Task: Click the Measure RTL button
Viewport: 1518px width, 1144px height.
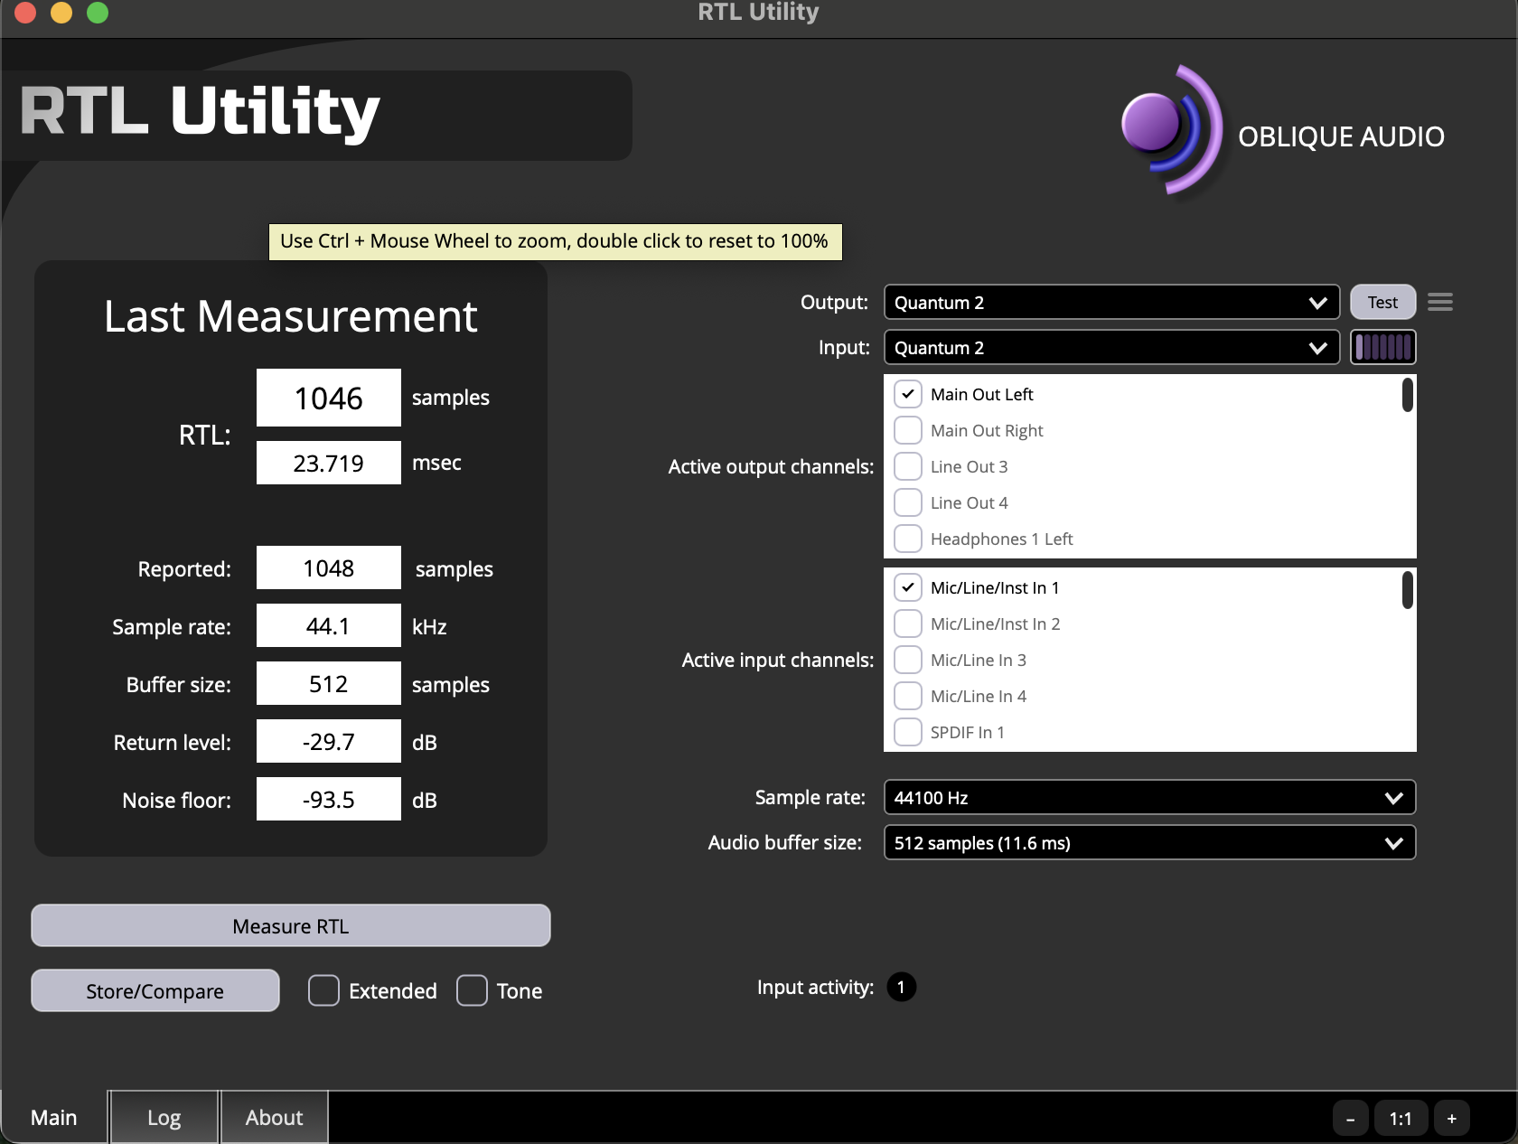Action: pyautogui.click(x=291, y=925)
